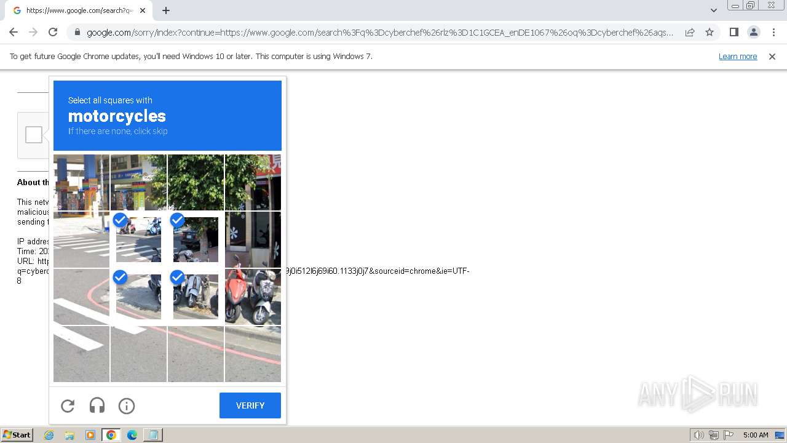
Task: Open Microsoft Edge from taskbar
Action: pos(132,435)
